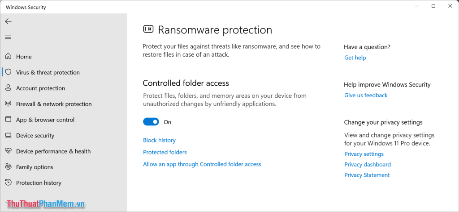Maximize the Windows Security window

(x=433, y=6)
